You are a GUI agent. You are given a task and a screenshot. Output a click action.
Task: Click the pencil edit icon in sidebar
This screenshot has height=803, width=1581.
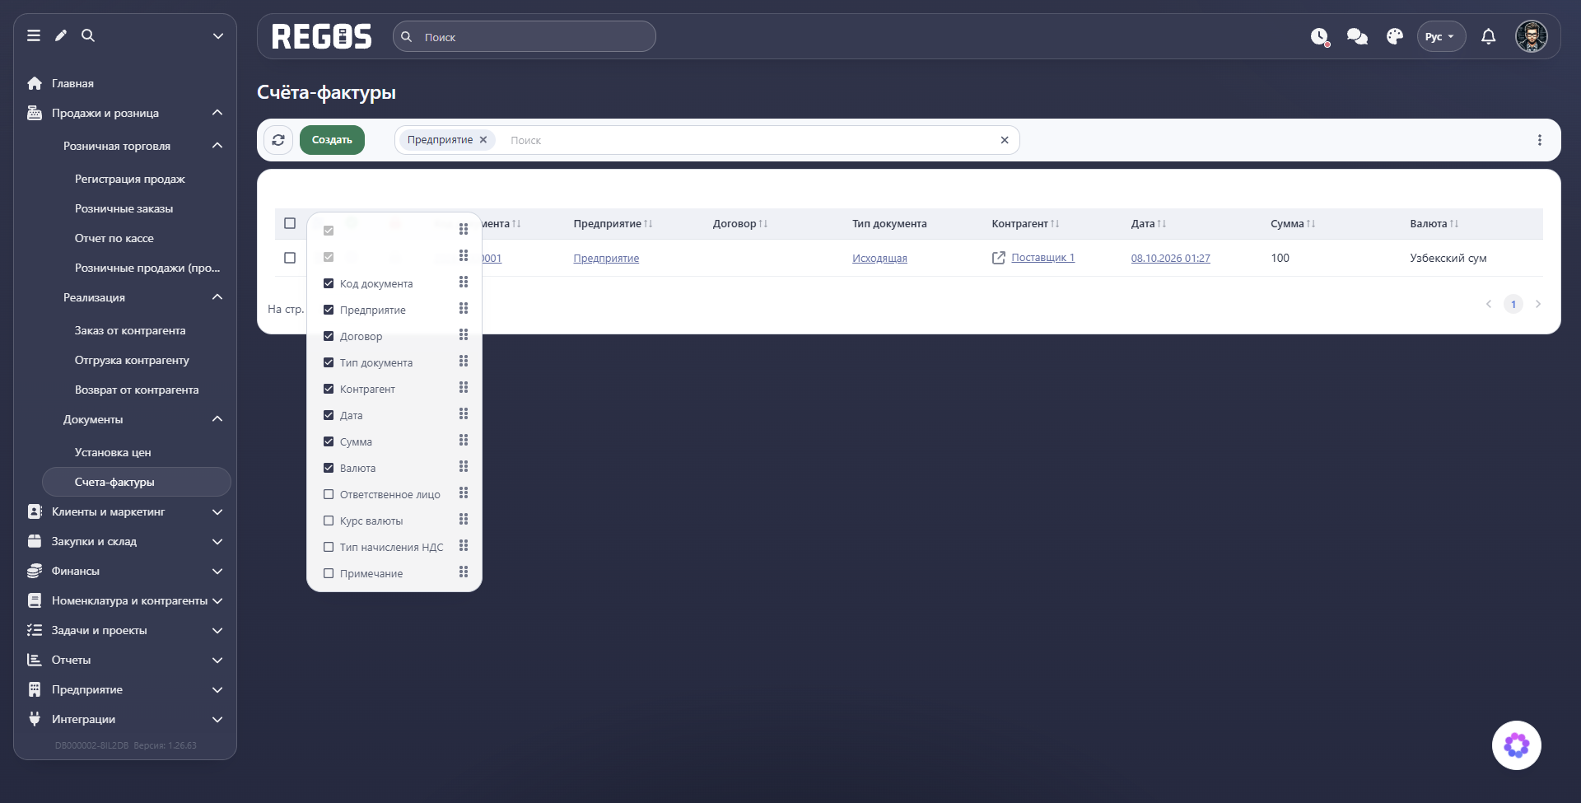click(x=61, y=35)
